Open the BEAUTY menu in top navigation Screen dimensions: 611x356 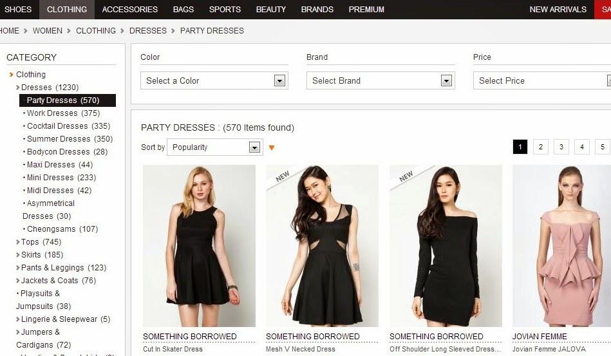coord(271,10)
